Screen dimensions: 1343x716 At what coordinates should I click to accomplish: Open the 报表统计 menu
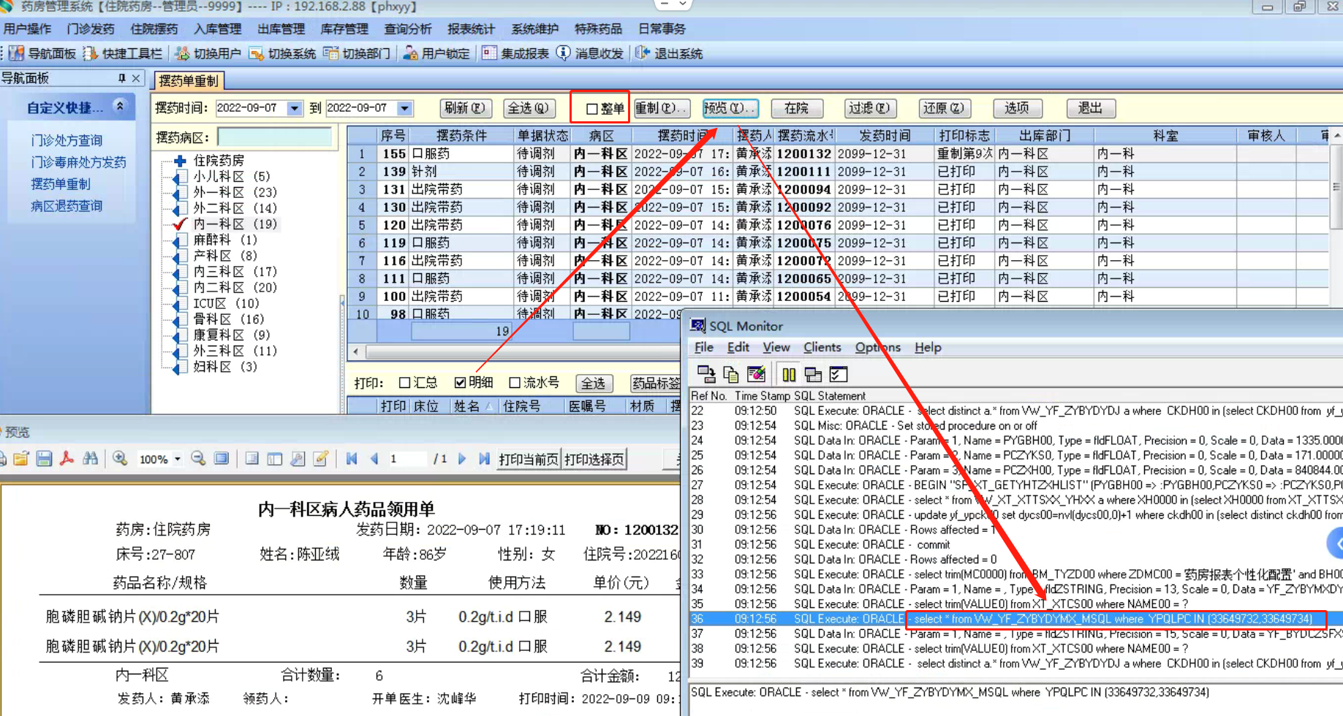click(471, 29)
